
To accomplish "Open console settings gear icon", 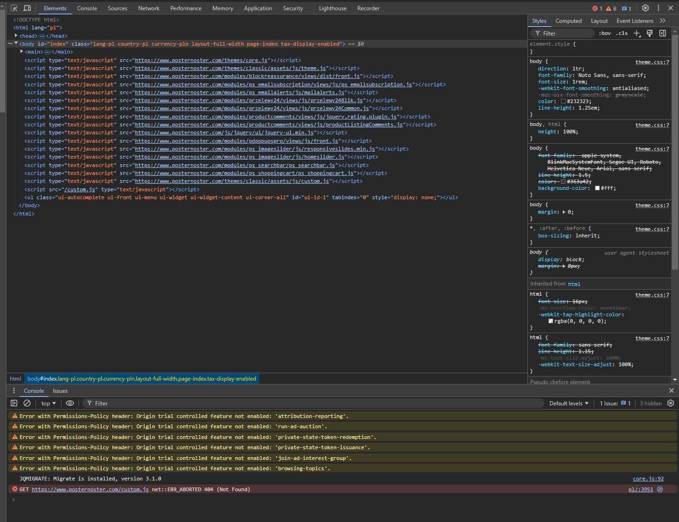I will point(671,403).
